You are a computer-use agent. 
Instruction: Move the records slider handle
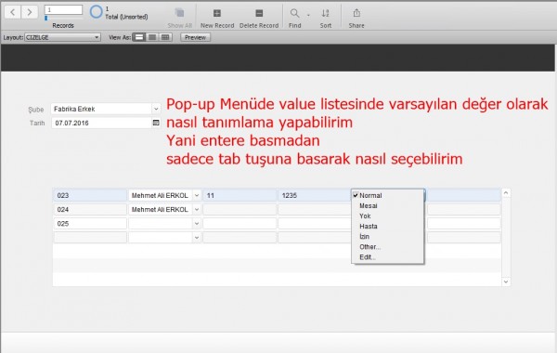[x=45, y=18]
